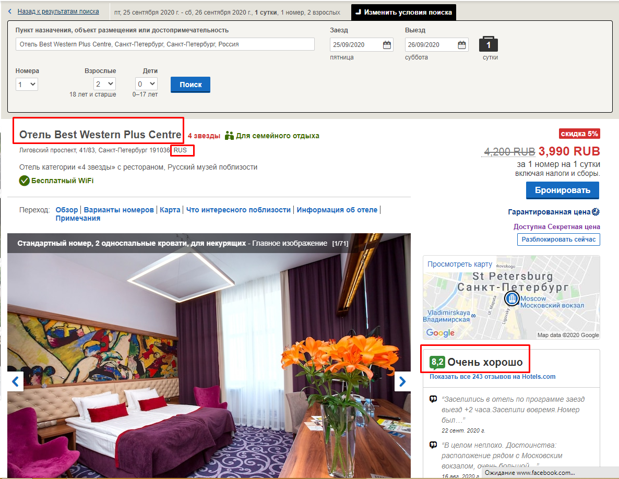Go to the Обзор section
Image resolution: width=619 pixels, height=479 pixels.
pyautogui.click(x=67, y=210)
